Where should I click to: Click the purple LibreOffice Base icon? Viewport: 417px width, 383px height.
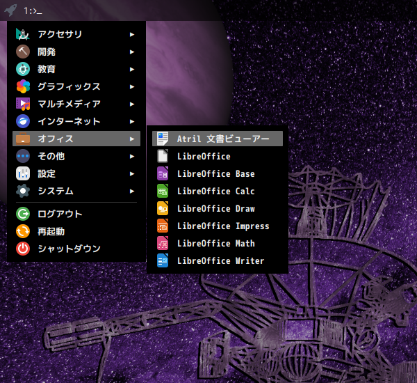coord(163,173)
